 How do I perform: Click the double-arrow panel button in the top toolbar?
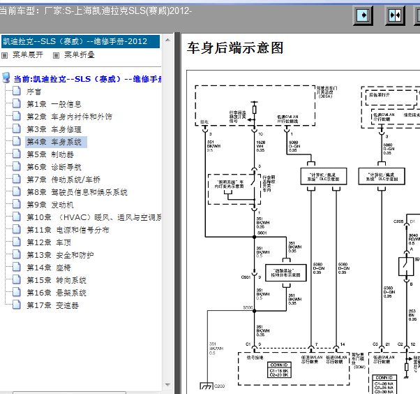395,15
